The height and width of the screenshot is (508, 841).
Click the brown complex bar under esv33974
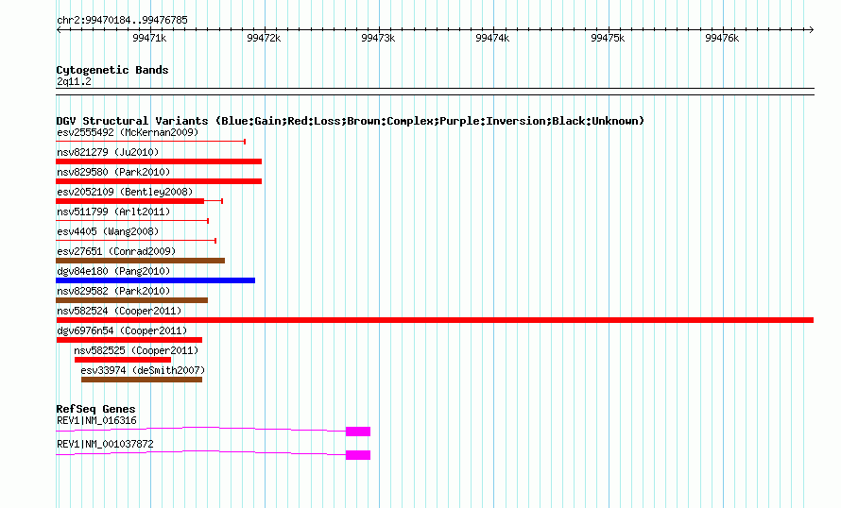tap(142, 380)
